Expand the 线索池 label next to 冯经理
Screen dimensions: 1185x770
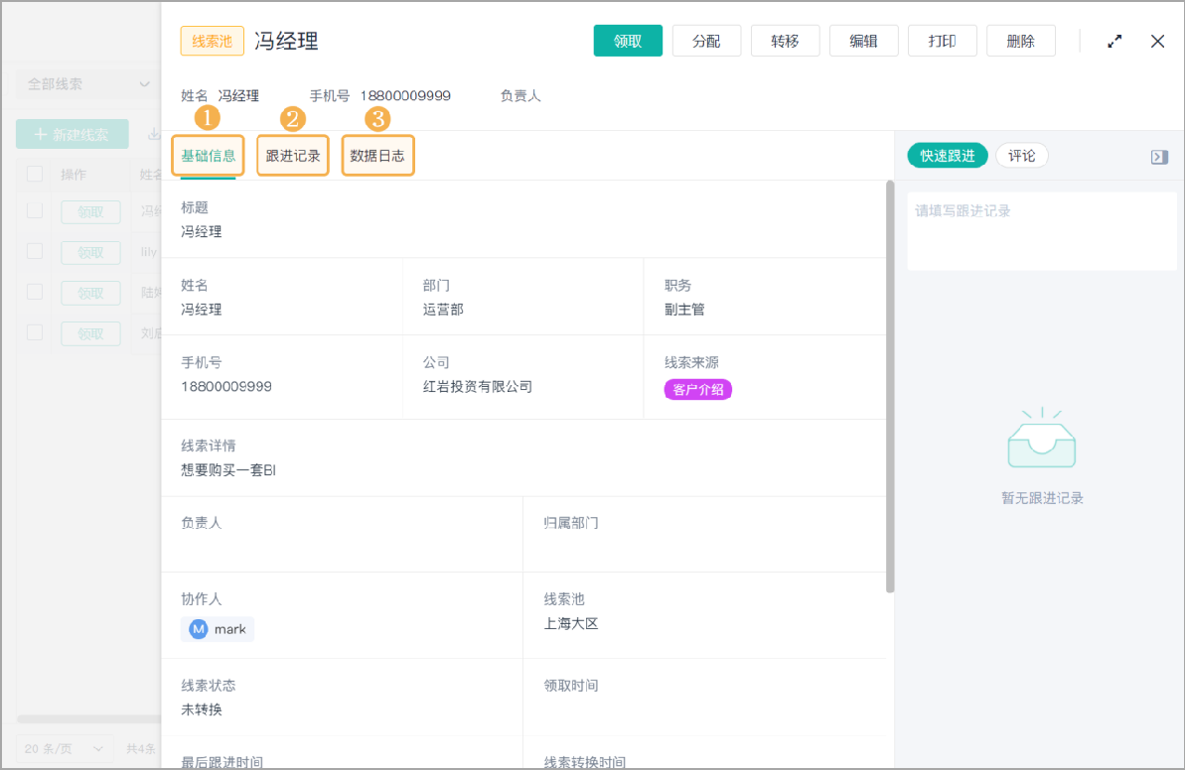click(209, 41)
